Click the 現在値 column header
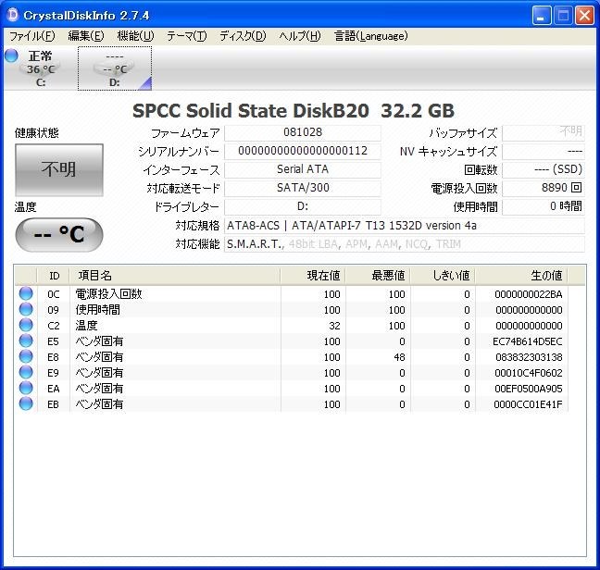The image size is (600, 570). [x=313, y=275]
